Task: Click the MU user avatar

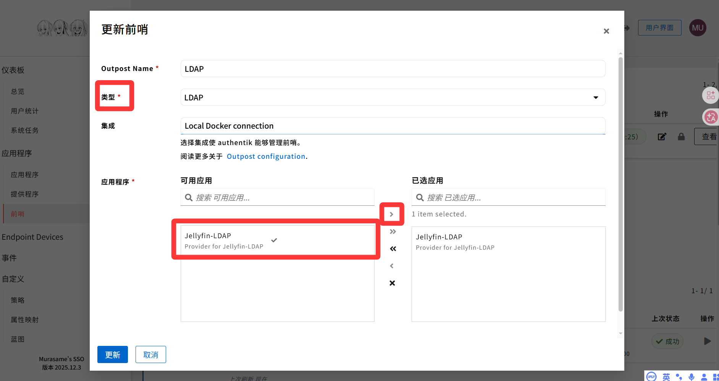Action: click(x=697, y=27)
